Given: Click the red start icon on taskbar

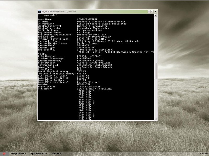Looking at the screenshot, I should [4, 154].
